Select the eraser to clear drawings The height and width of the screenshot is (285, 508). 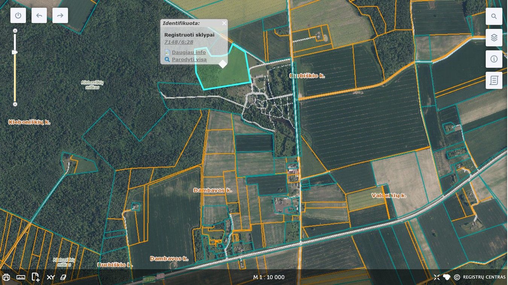63,277
